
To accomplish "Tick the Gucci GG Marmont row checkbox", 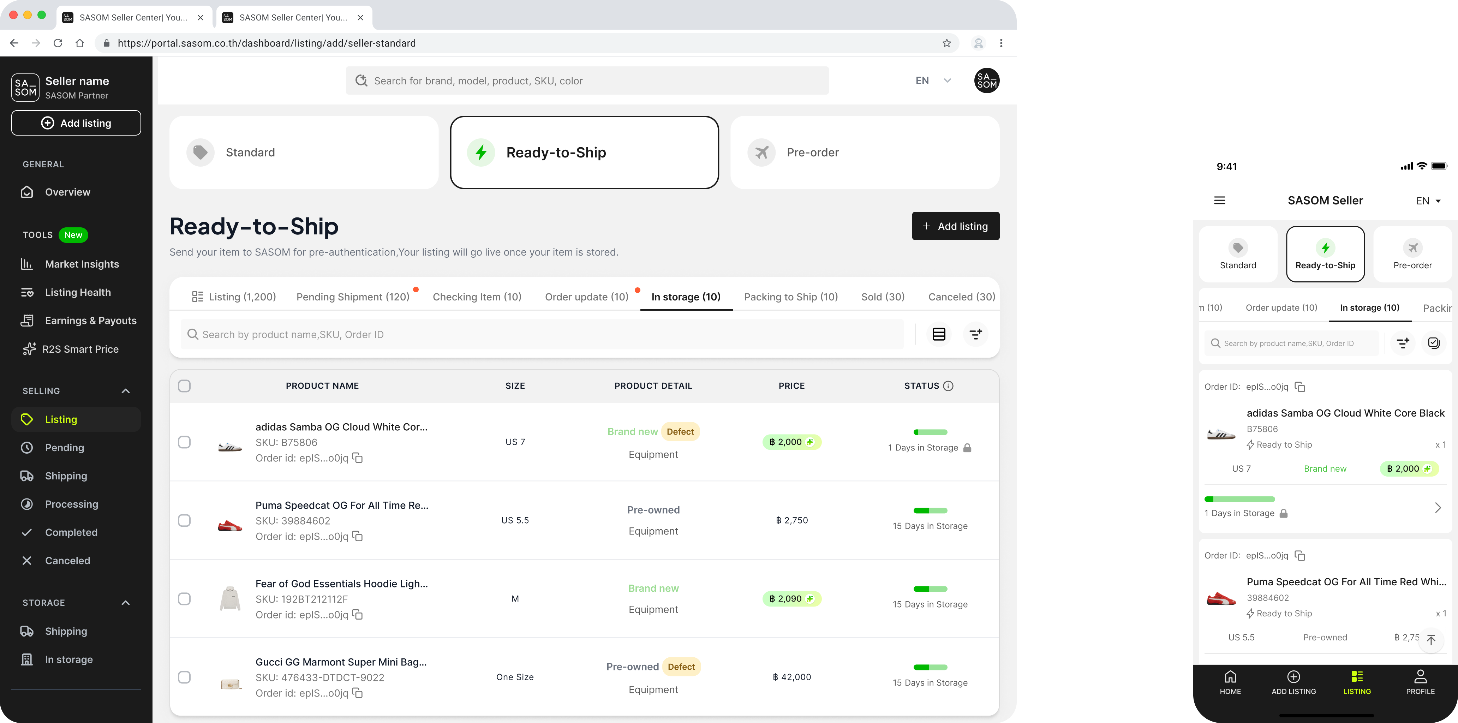I will tap(184, 677).
